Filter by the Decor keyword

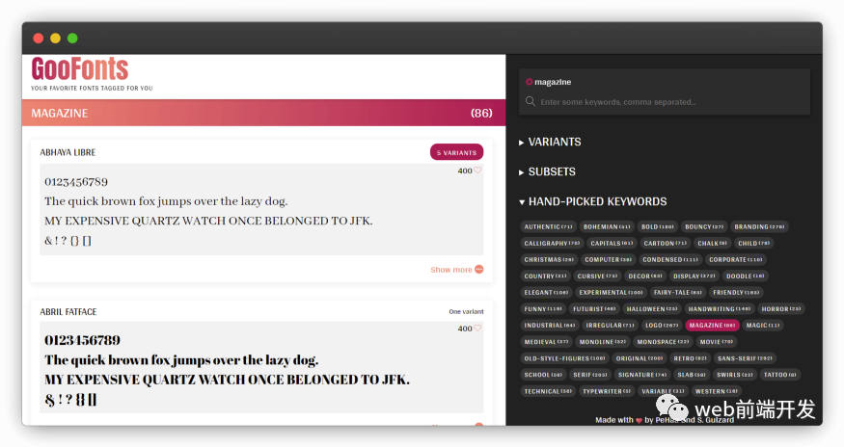(x=645, y=276)
